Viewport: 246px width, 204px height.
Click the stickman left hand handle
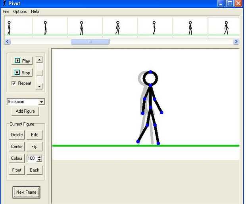point(143,113)
